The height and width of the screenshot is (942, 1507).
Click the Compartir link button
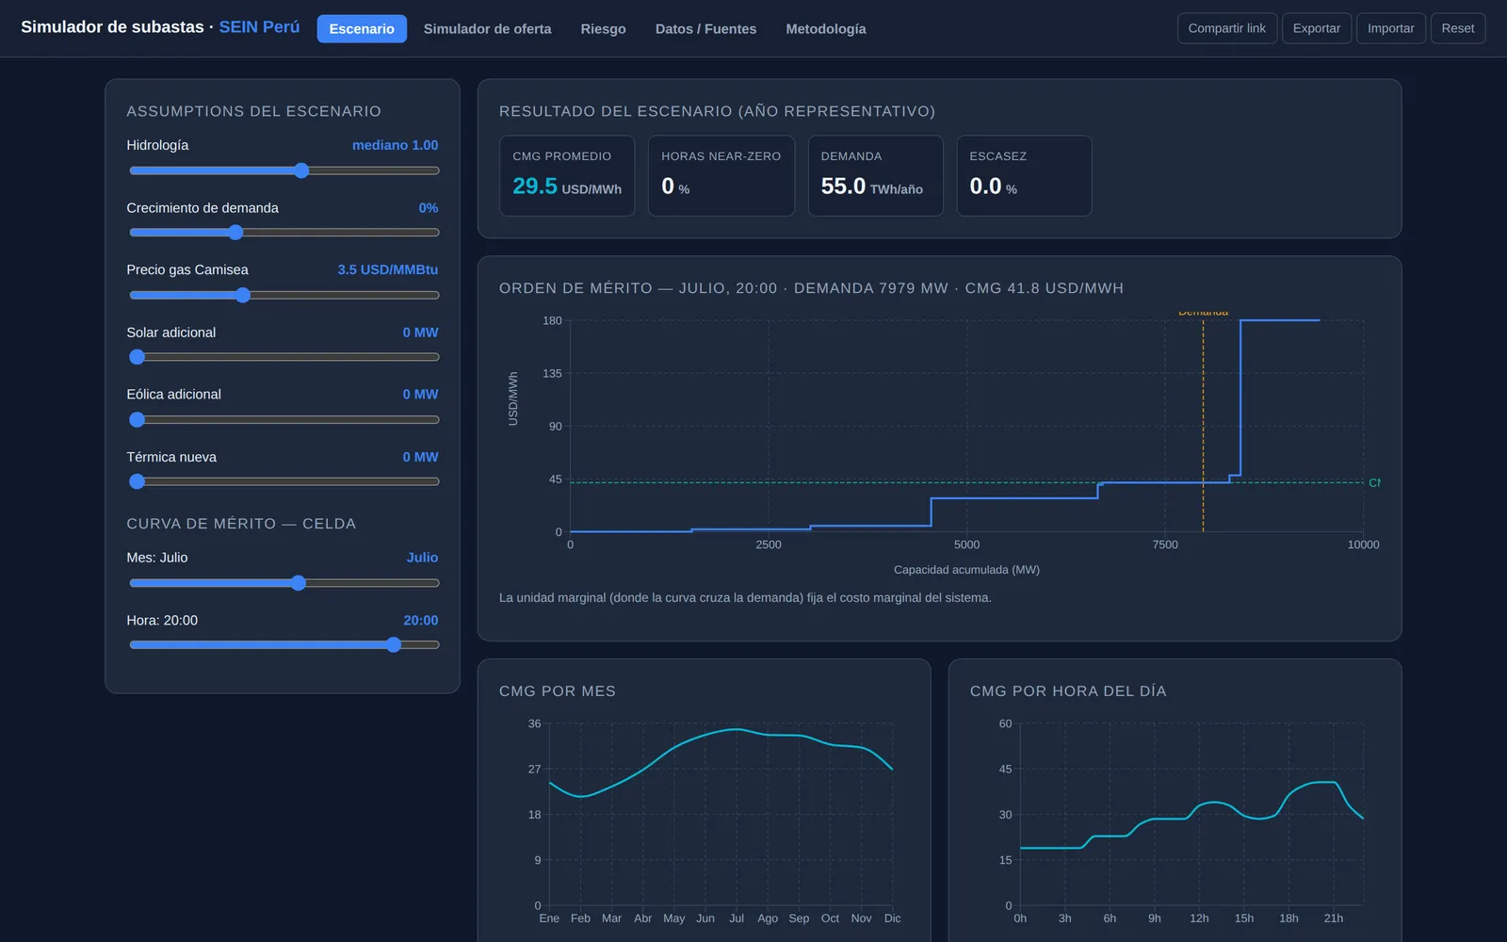point(1227,28)
